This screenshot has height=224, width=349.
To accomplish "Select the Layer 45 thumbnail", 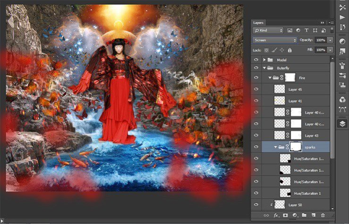I will (x=279, y=89).
